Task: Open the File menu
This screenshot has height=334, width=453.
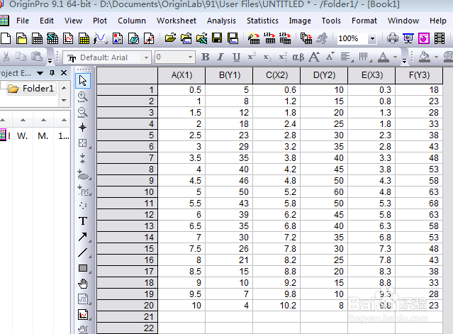Action: pos(23,21)
